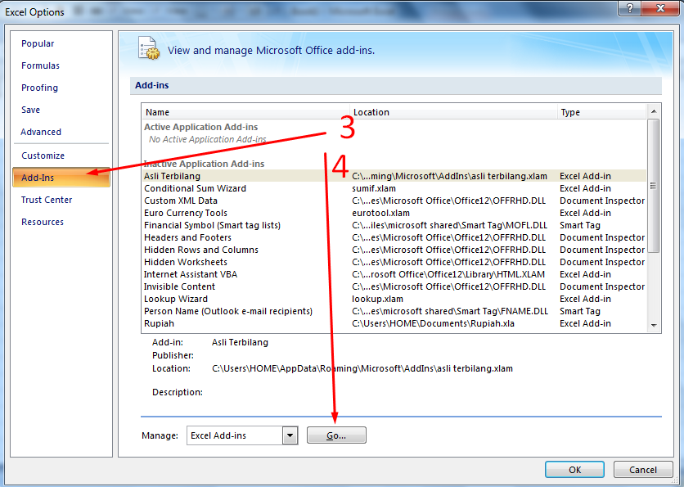Select Person Name (Outlook e-mail recipients) row
The height and width of the screenshot is (487, 684).
pyautogui.click(x=394, y=311)
